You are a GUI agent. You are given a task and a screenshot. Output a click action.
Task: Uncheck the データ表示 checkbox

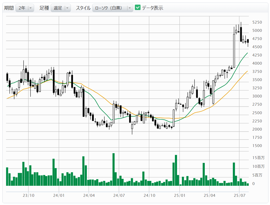pos(138,7)
